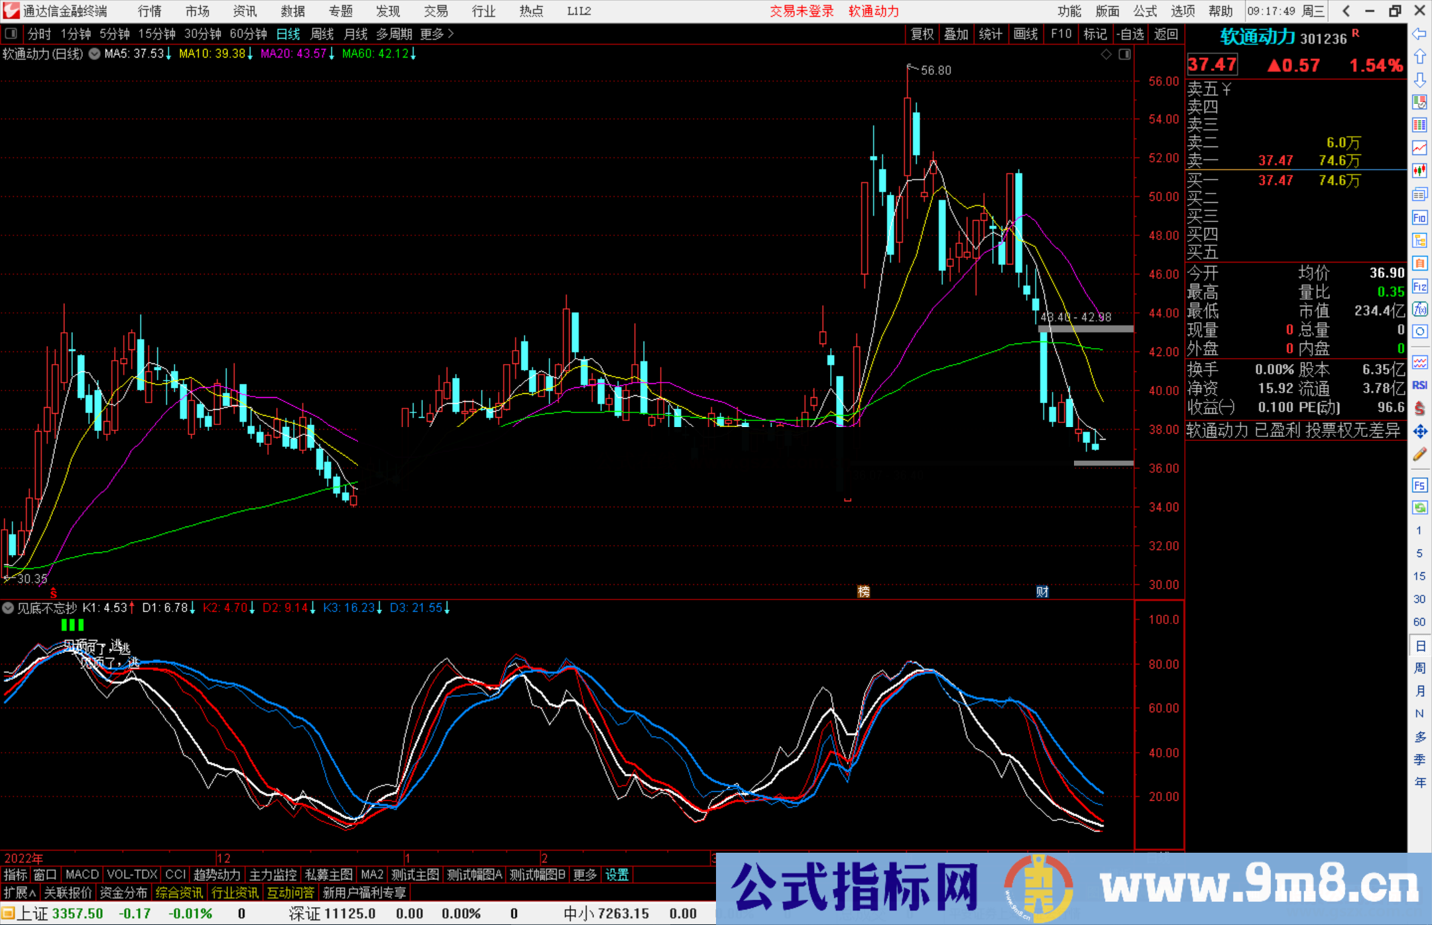Open the 行情 menu

point(150,11)
